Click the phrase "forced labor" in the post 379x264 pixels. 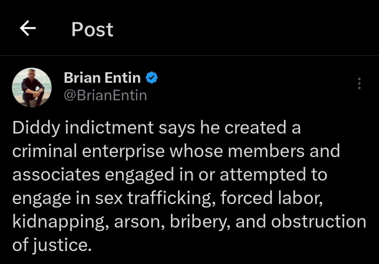(x=271, y=198)
